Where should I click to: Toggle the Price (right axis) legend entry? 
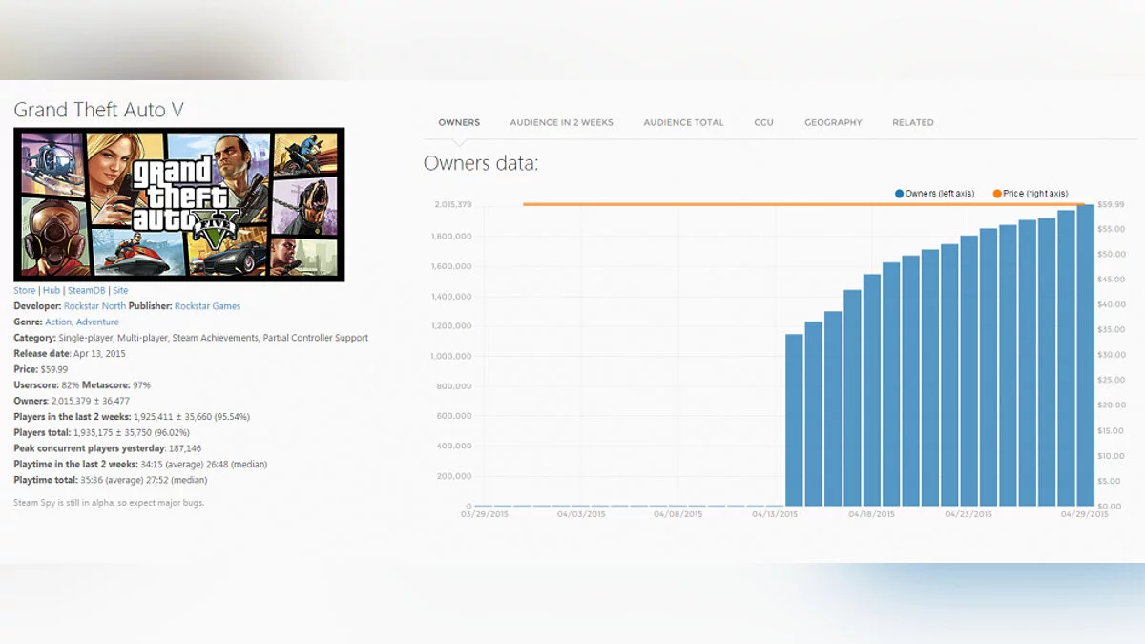(1030, 194)
